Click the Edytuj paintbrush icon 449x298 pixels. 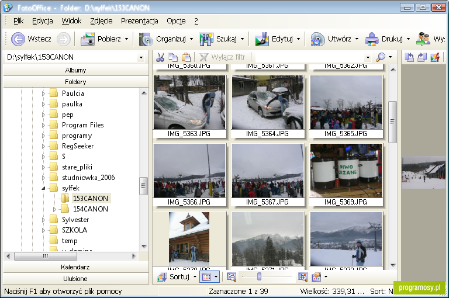[262, 39]
